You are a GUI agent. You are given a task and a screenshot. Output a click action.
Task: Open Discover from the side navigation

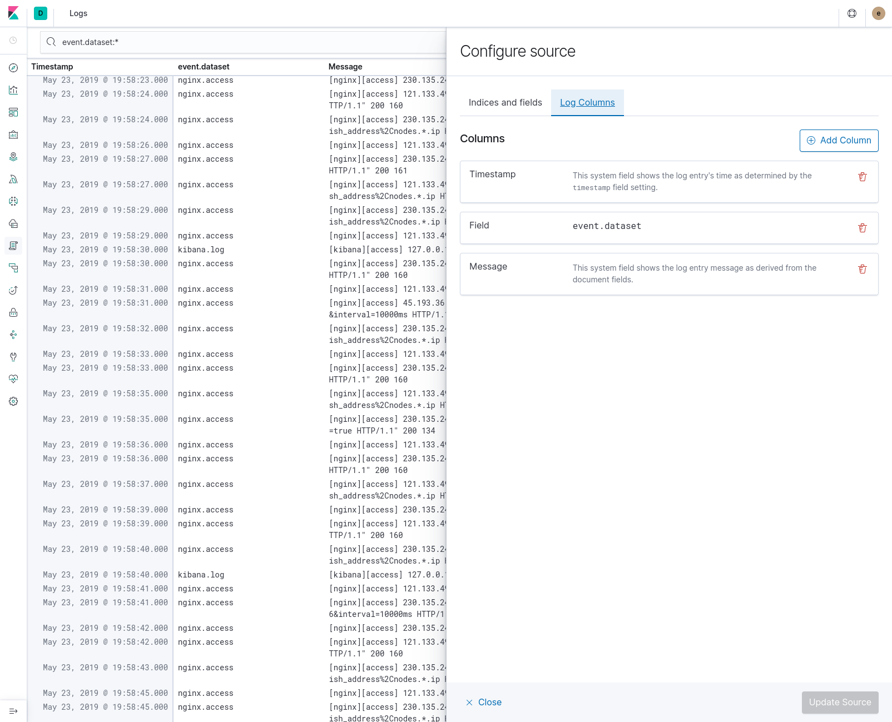click(13, 68)
